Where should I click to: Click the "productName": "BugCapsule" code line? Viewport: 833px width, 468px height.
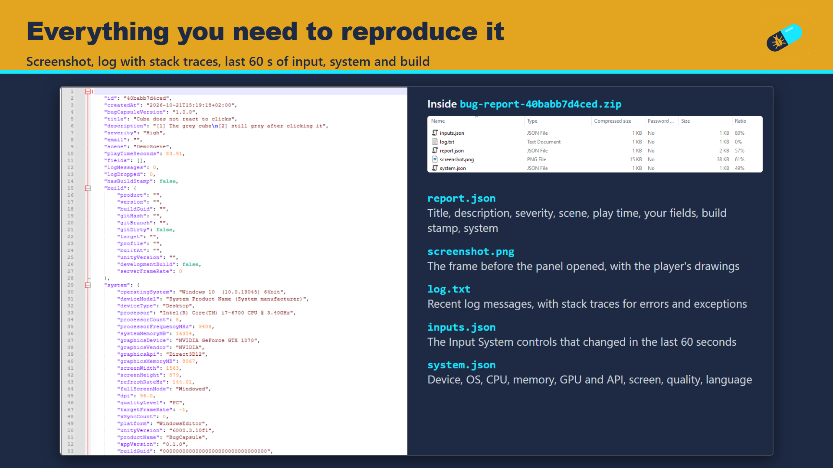point(162,437)
